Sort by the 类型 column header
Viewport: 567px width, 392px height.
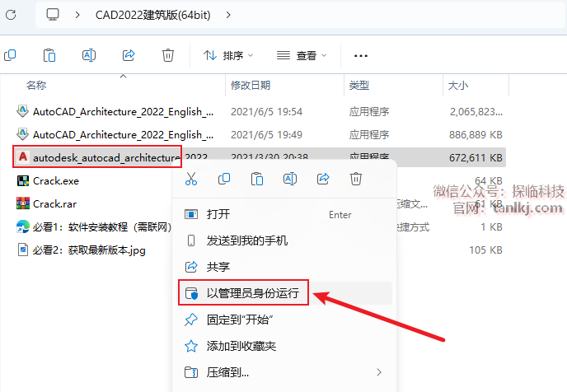[359, 86]
